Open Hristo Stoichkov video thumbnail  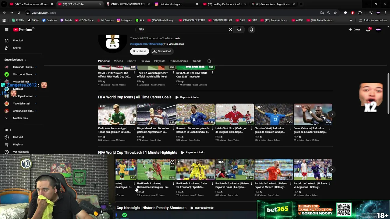pyautogui.click(x=235, y=114)
